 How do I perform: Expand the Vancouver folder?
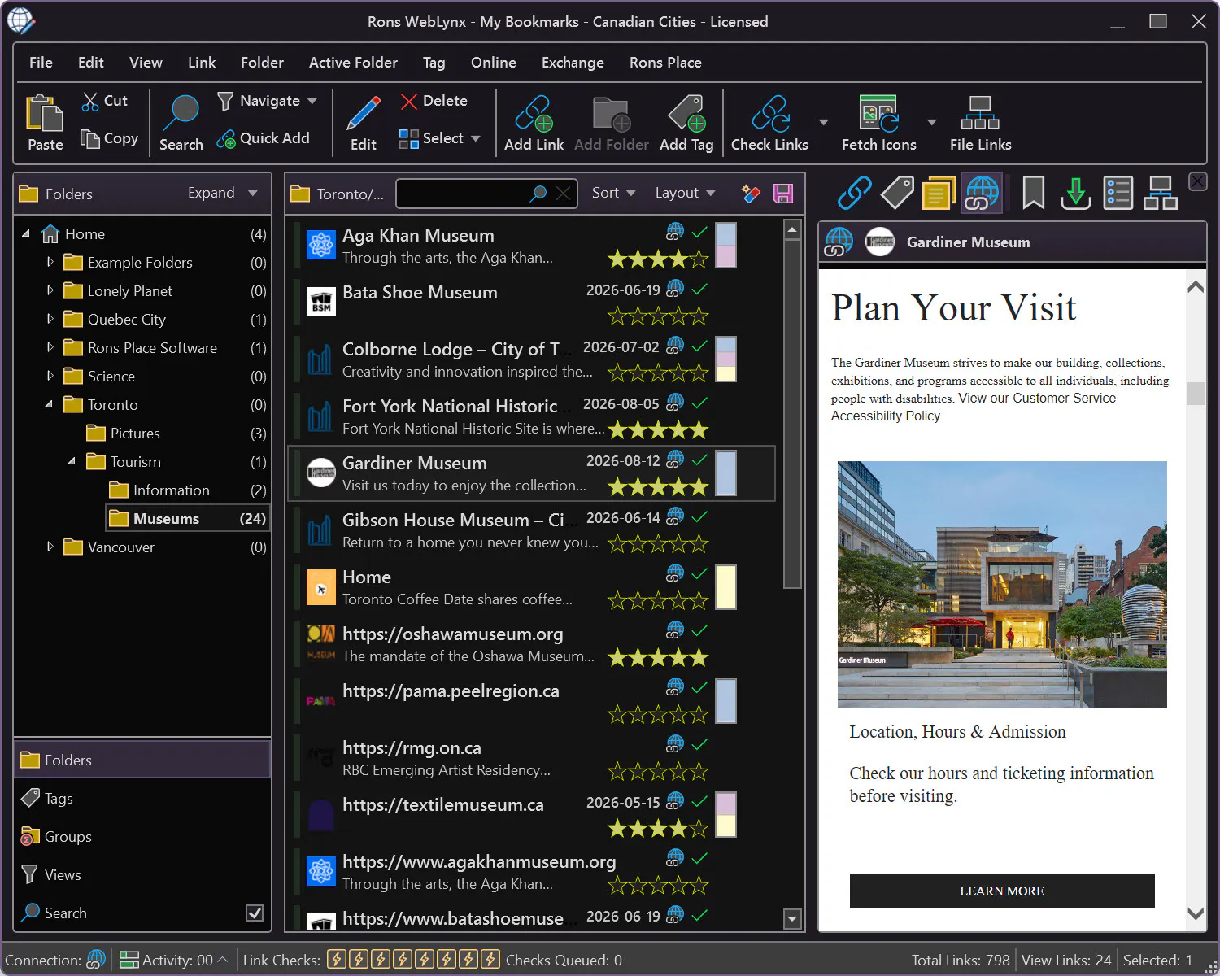[x=50, y=547]
